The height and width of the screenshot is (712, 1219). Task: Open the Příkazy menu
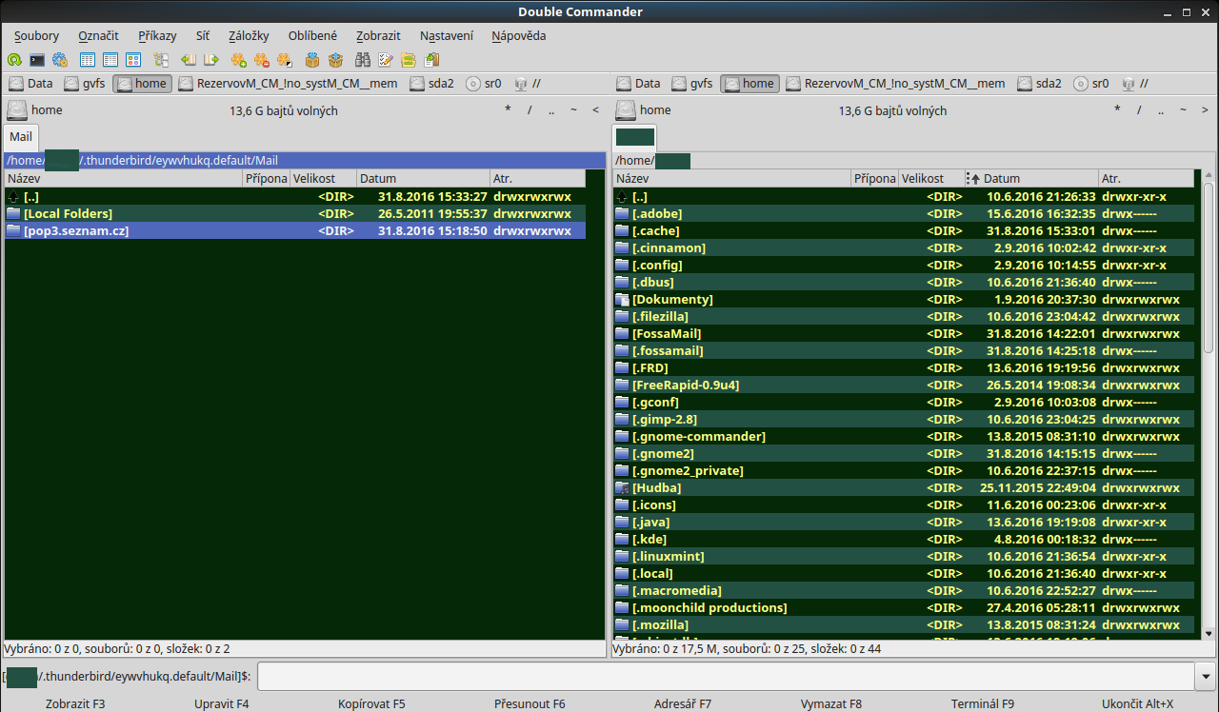click(157, 35)
